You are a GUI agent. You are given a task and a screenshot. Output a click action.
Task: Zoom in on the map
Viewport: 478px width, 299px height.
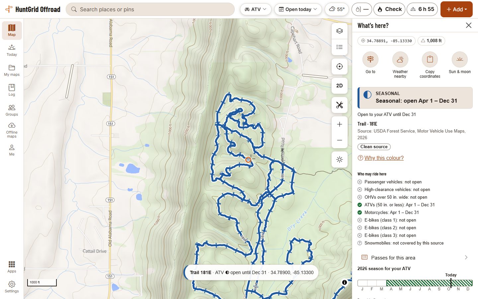tap(340, 124)
